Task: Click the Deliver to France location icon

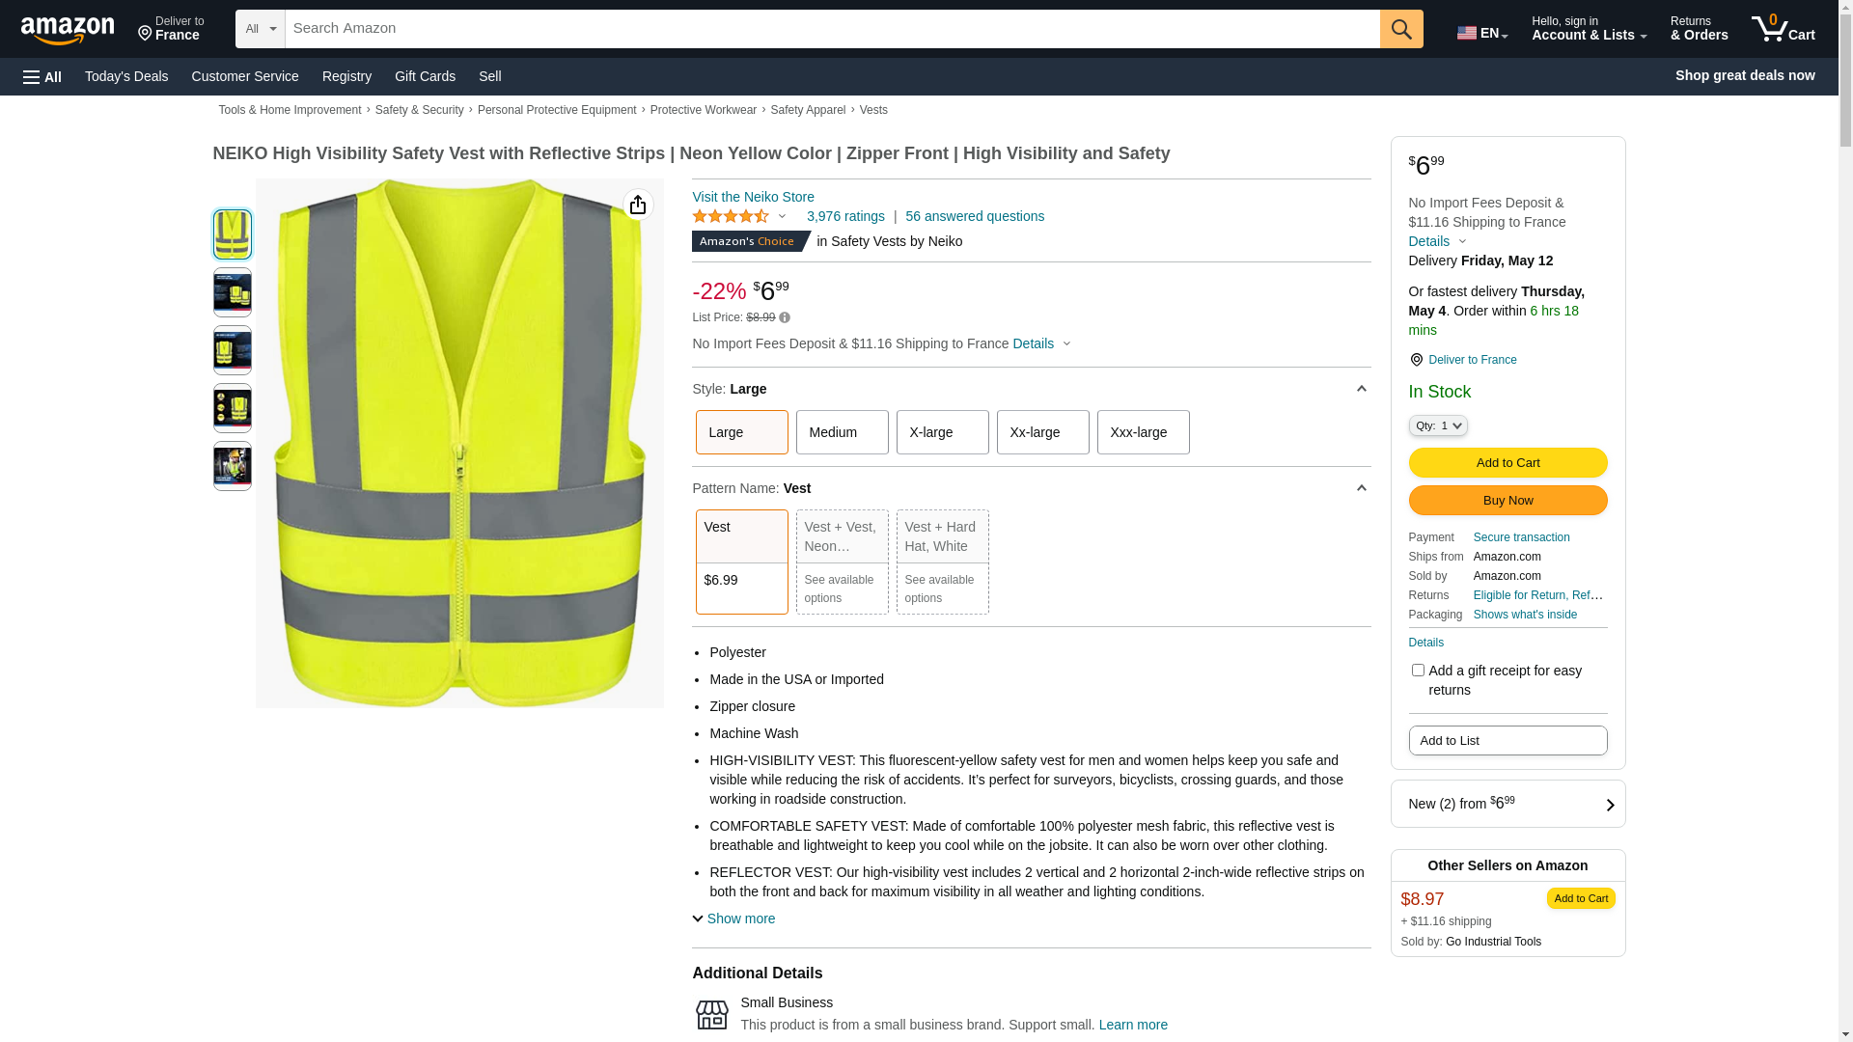Action: pyautogui.click(x=1416, y=360)
